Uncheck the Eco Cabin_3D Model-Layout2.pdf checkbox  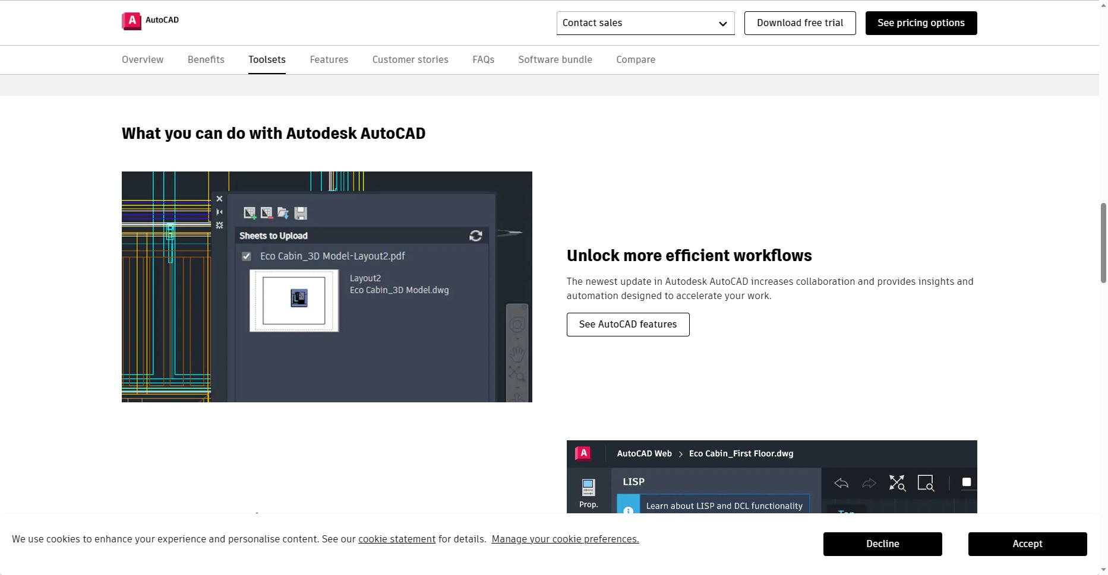point(247,256)
